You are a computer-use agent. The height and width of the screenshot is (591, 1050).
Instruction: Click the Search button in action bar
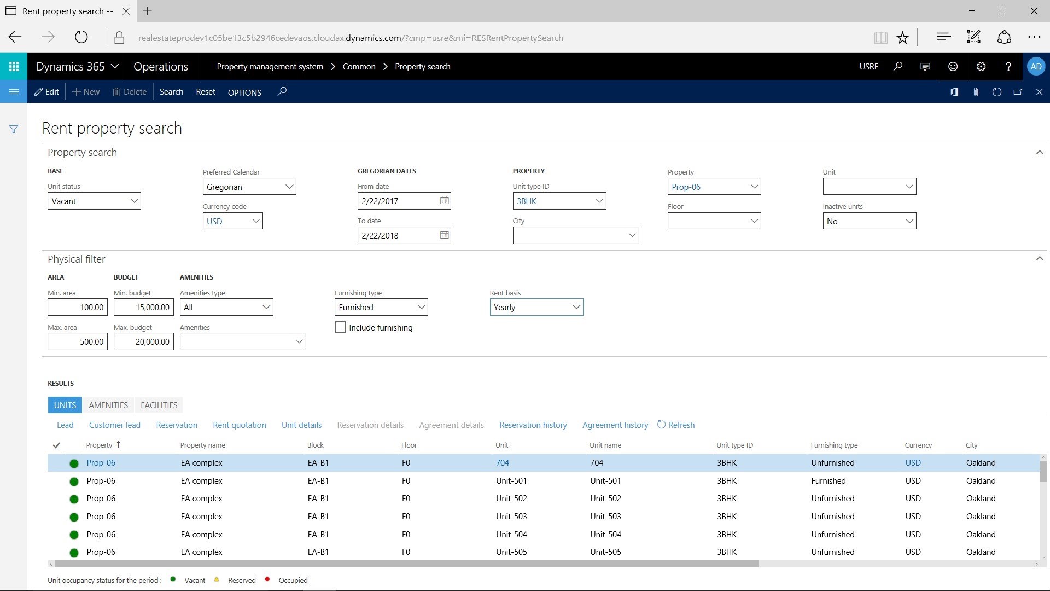point(171,92)
